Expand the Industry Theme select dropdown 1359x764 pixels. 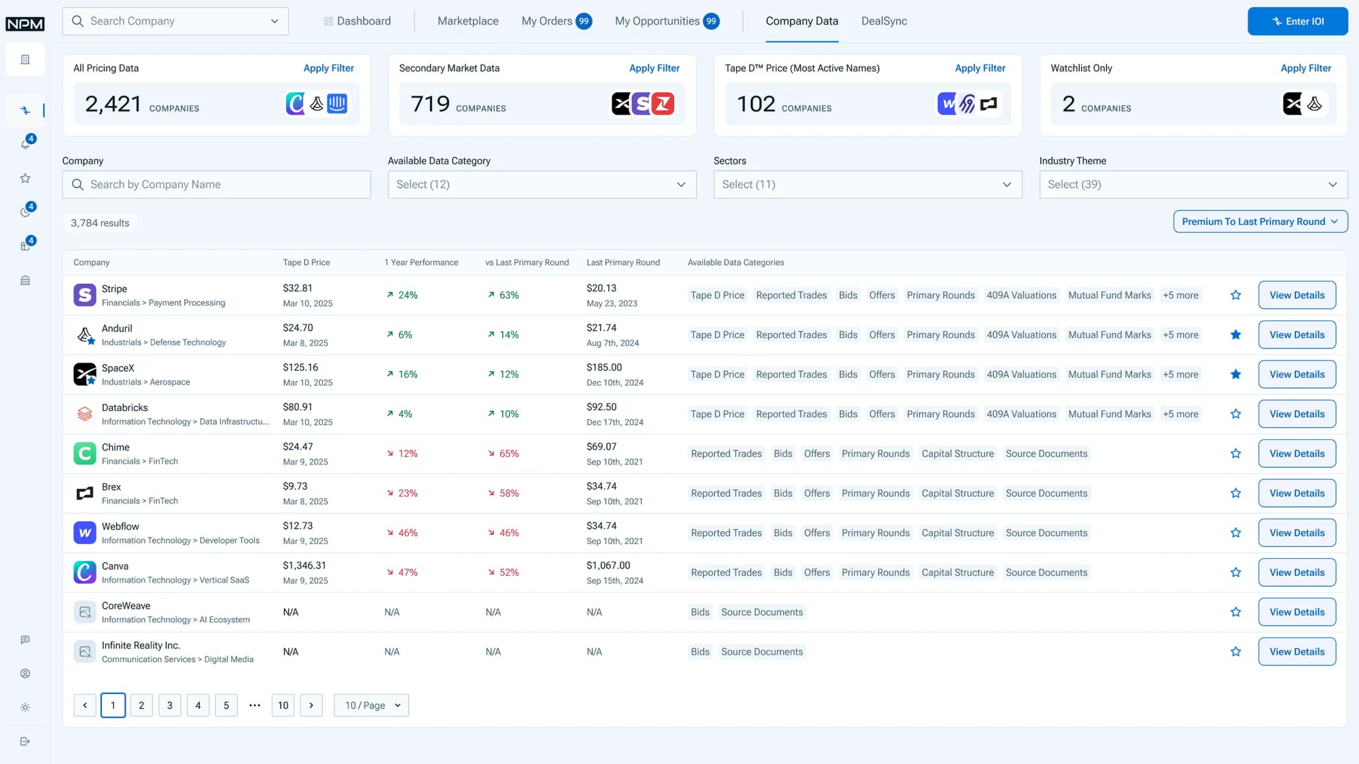pos(1193,185)
